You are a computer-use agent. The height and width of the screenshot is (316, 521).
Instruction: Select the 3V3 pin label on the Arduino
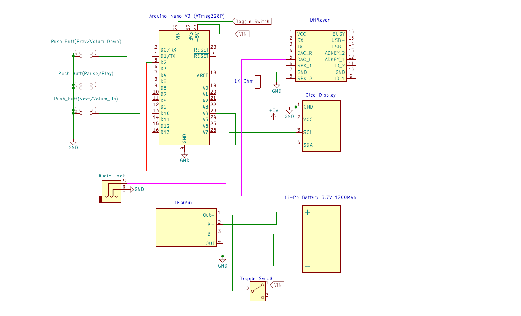[191, 37]
